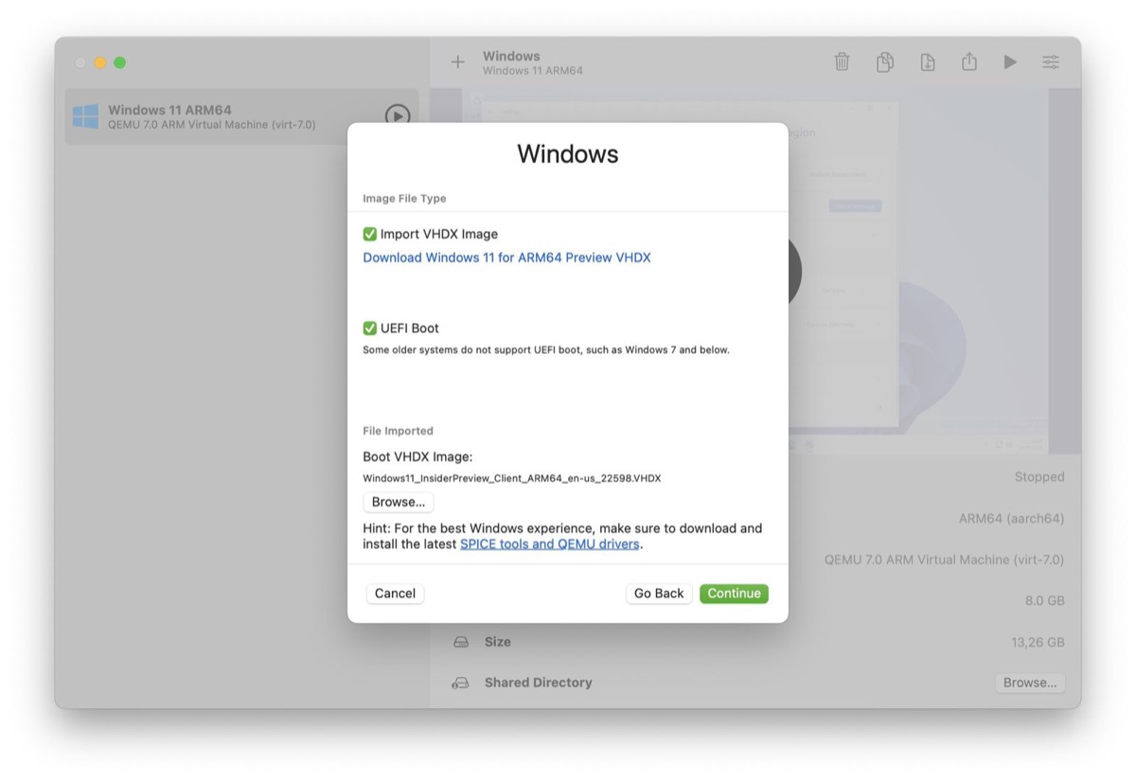
Task: Click Browse next to Shared Directory
Action: (x=1030, y=683)
